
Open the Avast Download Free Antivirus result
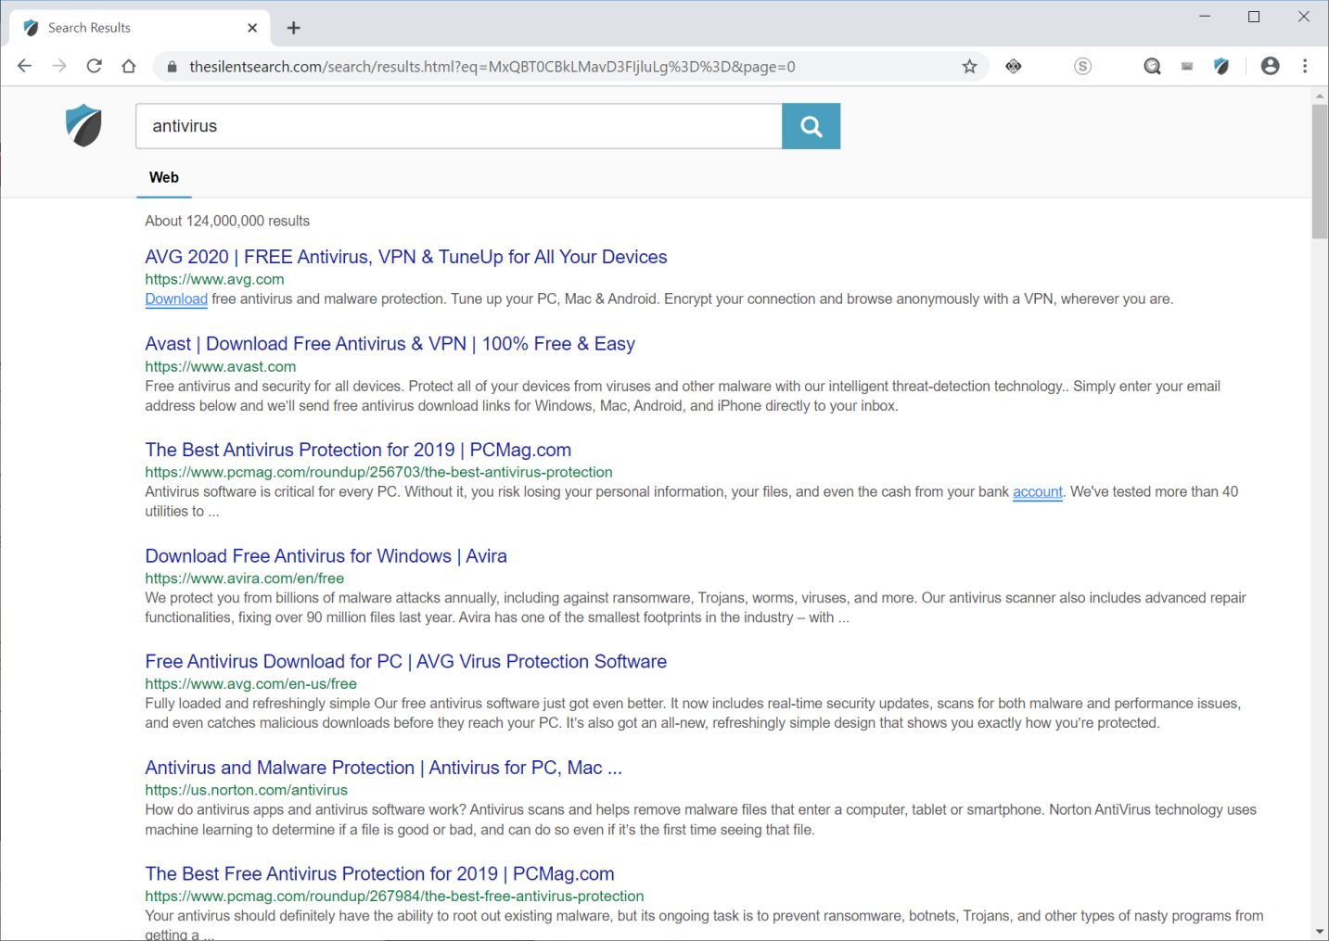[390, 344]
